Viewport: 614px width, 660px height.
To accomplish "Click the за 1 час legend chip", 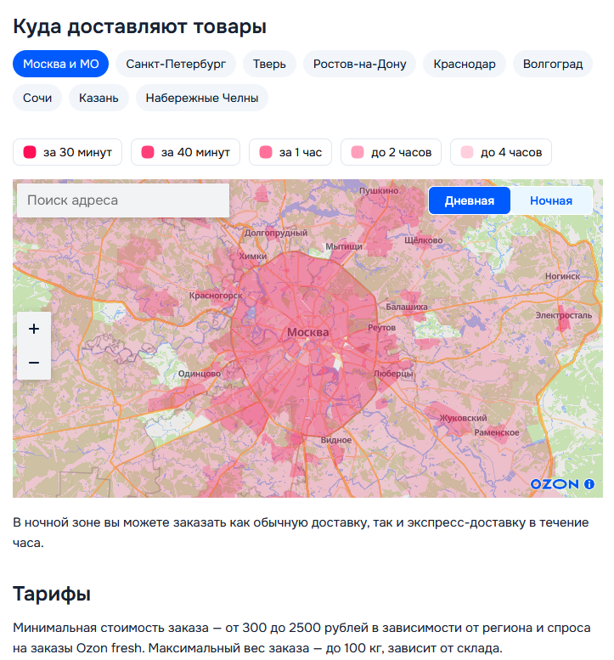I will [x=290, y=152].
